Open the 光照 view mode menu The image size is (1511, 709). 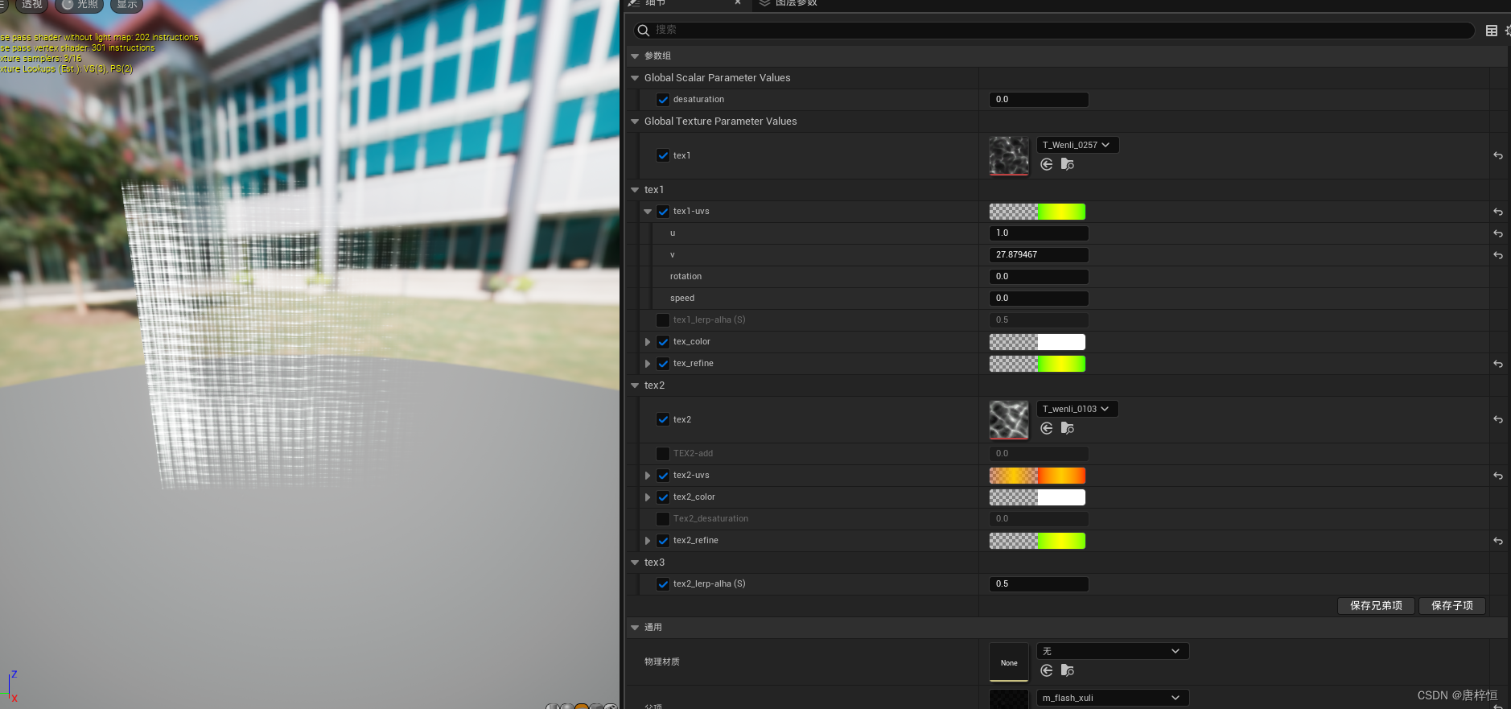(x=80, y=5)
